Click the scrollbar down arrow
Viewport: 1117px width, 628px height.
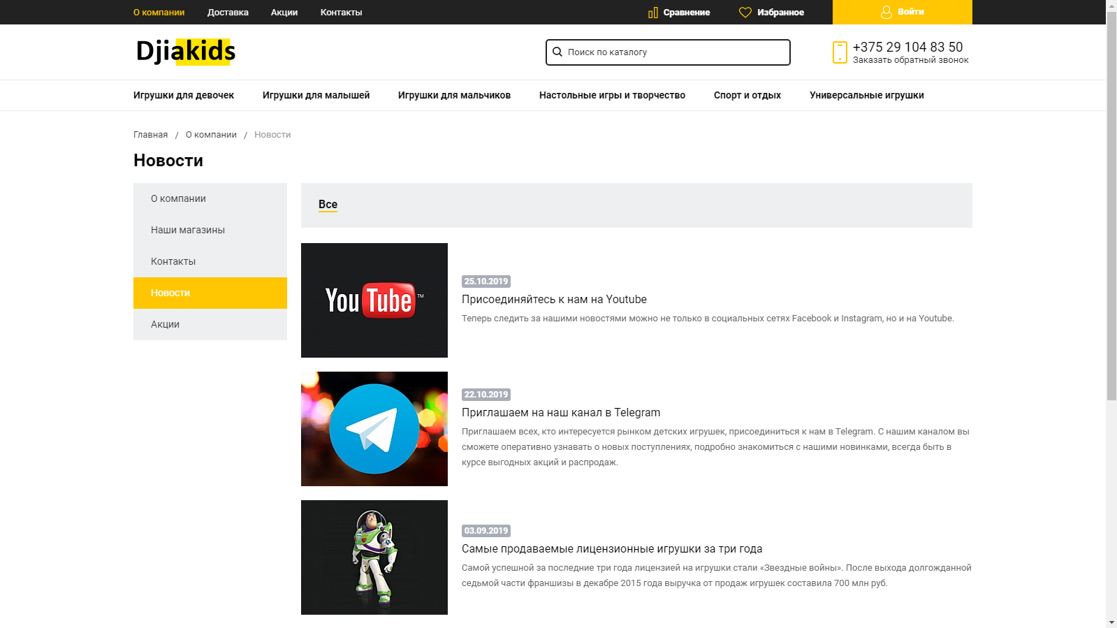point(1111,622)
